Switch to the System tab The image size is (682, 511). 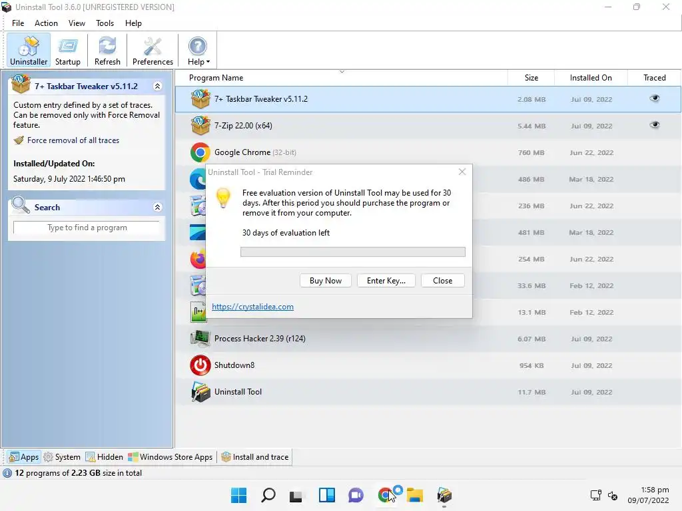pos(62,457)
